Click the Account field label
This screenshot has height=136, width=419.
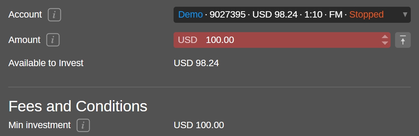coord(25,15)
